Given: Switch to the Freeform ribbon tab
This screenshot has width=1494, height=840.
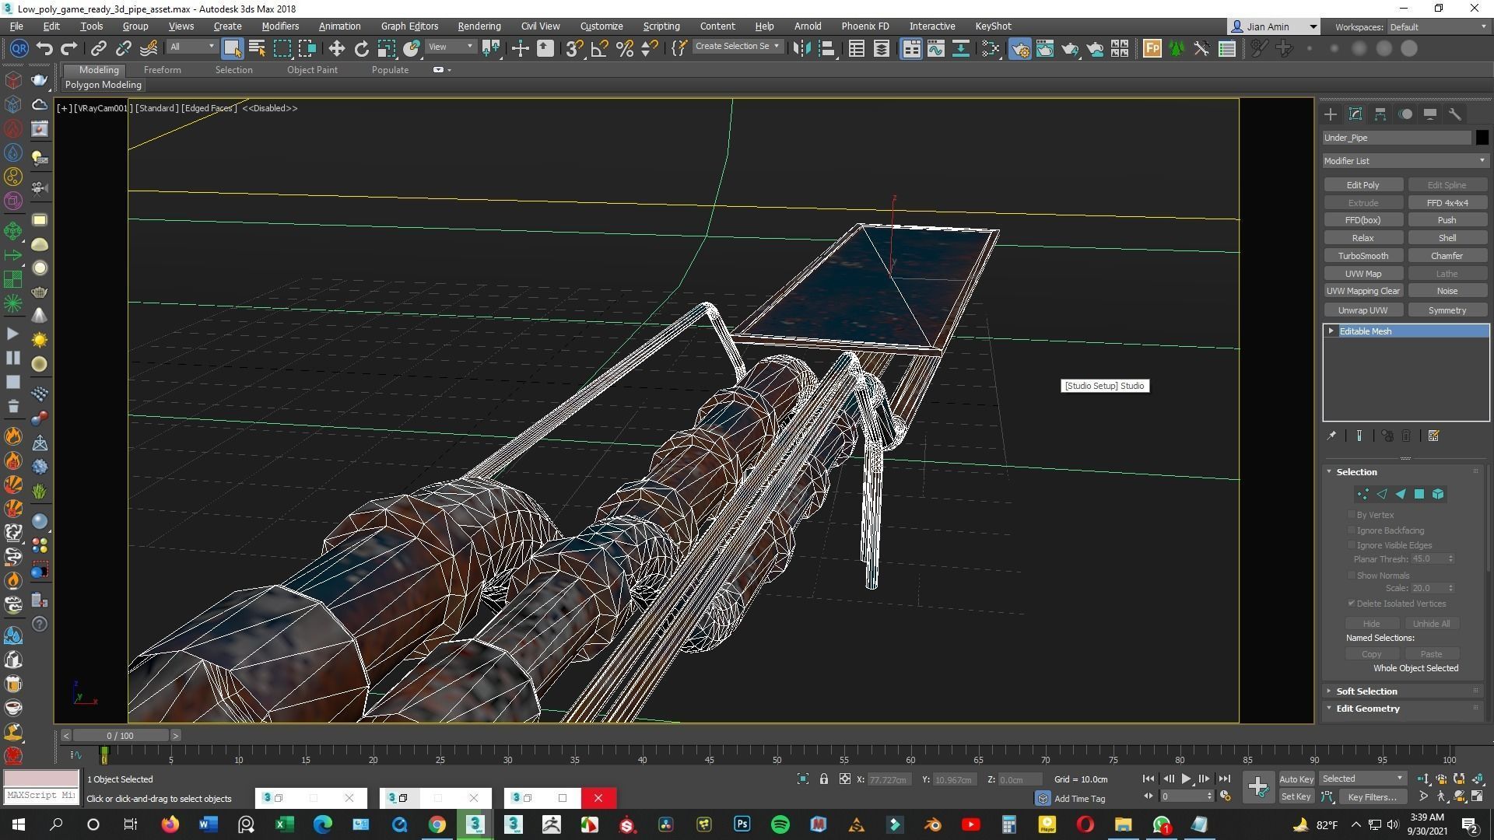Looking at the screenshot, I should click(x=162, y=69).
